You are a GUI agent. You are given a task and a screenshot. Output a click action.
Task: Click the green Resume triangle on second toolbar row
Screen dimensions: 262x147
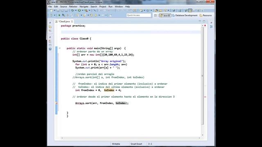[x=59, y=15]
